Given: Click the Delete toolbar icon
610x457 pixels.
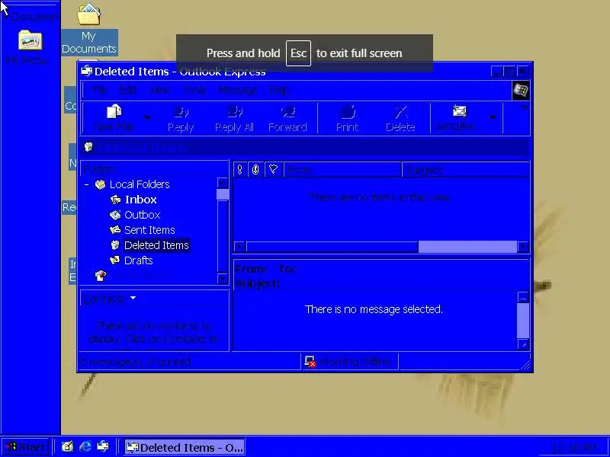Looking at the screenshot, I should point(401,112).
